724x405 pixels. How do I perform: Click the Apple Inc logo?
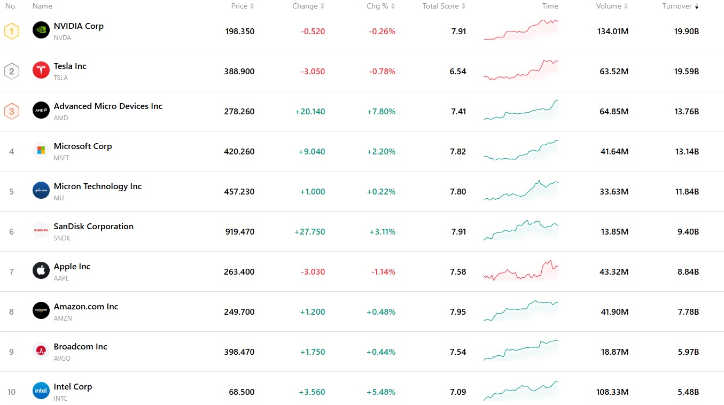(41, 270)
